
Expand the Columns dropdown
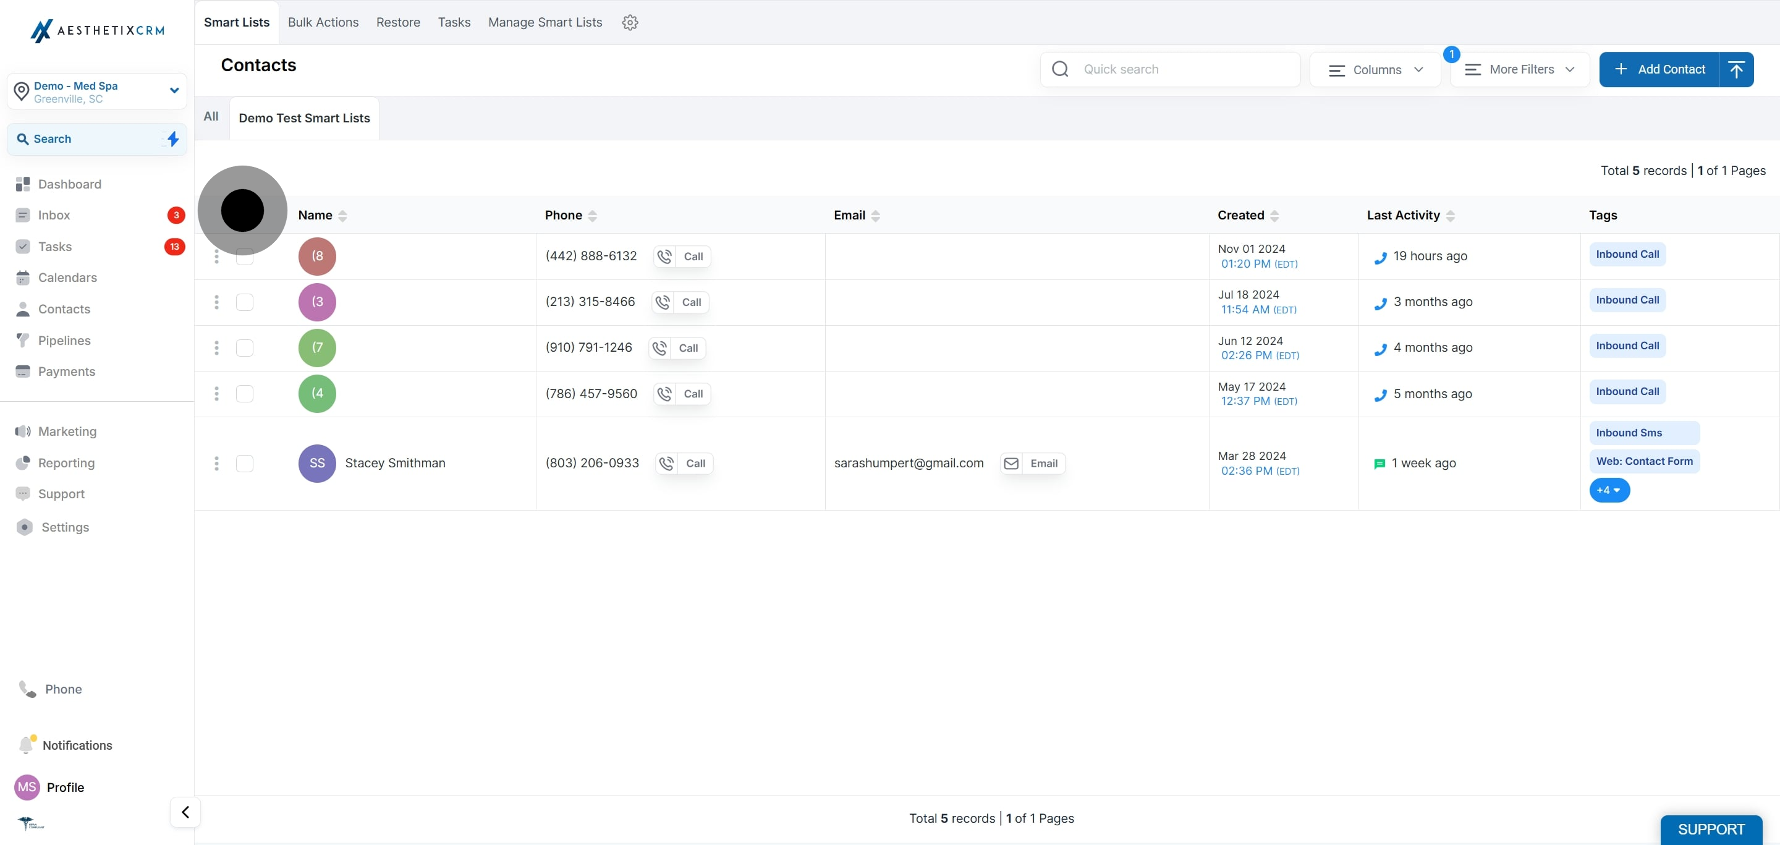point(1375,70)
